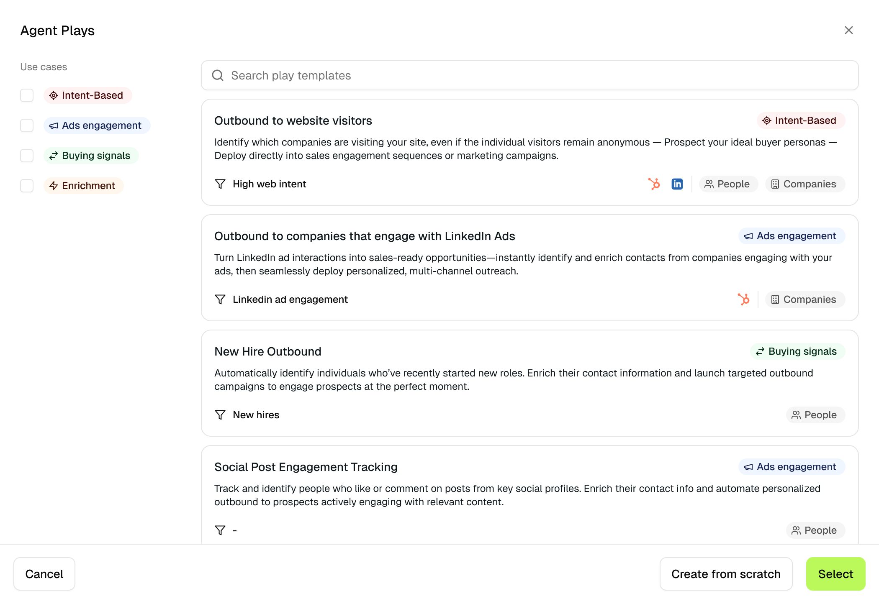Click the Intent-Based tag on first card
The width and height of the screenshot is (879, 604).
pyautogui.click(x=800, y=120)
